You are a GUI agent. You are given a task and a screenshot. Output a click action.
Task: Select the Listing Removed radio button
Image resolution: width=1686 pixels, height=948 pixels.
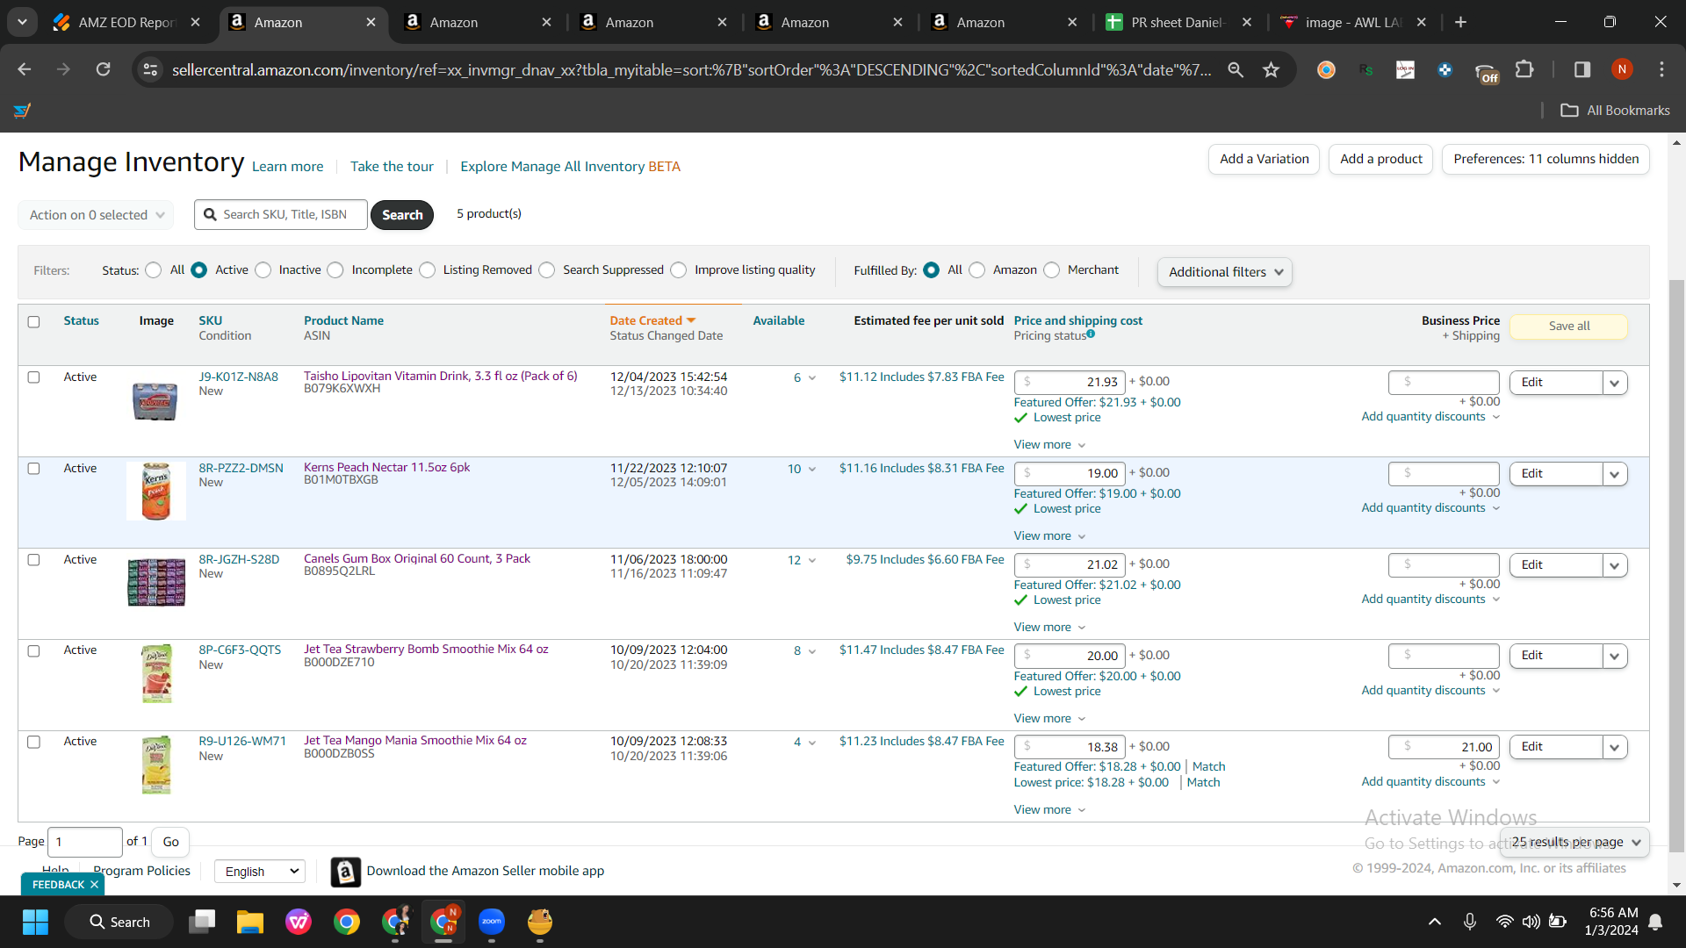click(428, 270)
